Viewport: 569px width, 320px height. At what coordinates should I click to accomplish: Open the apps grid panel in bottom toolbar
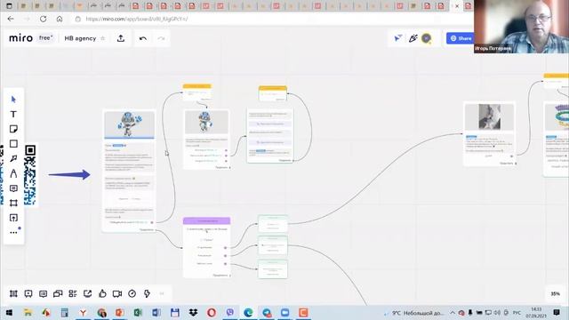tap(73, 294)
